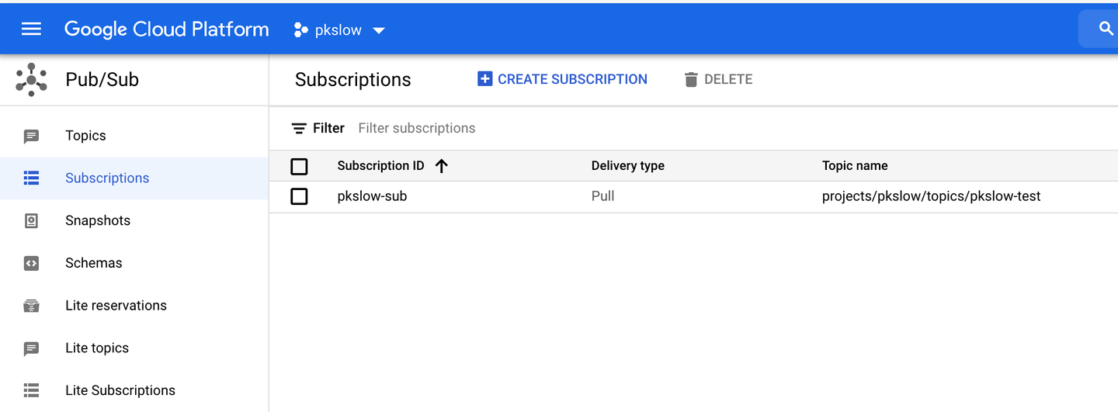Toggle the select-all subscriptions checkbox
Image resolution: width=1118 pixels, height=412 pixels.
(299, 166)
